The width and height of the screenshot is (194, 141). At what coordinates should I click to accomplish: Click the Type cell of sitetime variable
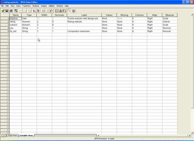[29, 18]
